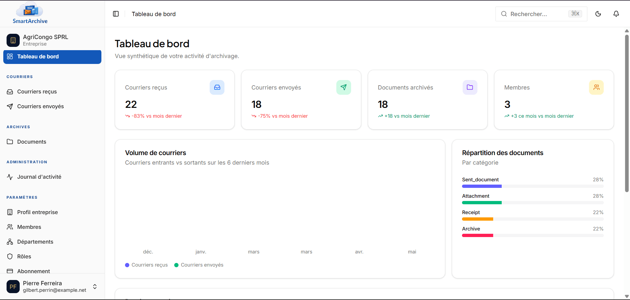Click '+3 ce mois vs mois dernier' text
Image resolution: width=630 pixels, height=300 pixels.
[x=542, y=116]
